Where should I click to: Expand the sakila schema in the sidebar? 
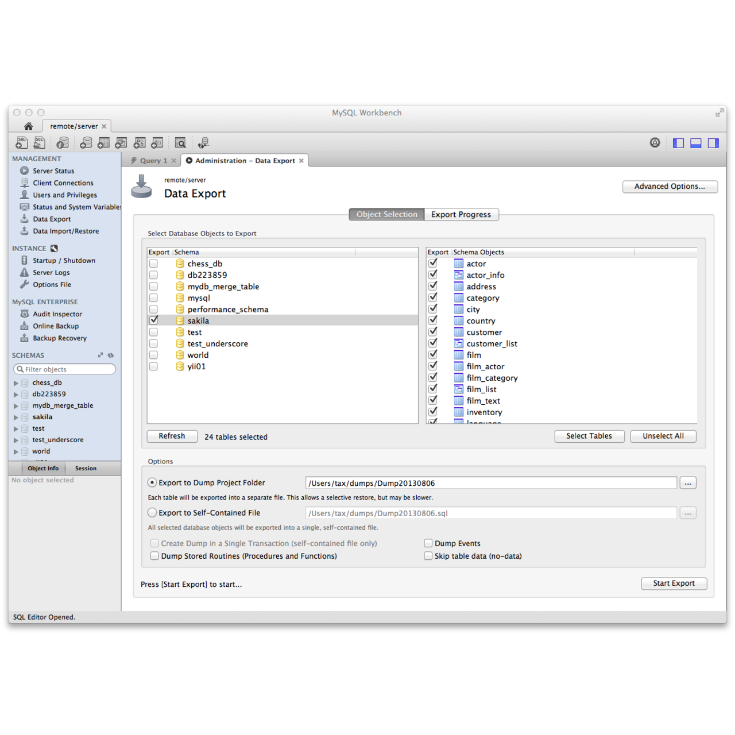point(16,417)
